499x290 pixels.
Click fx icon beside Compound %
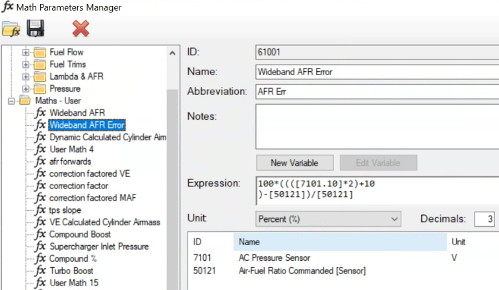coord(41,258)
